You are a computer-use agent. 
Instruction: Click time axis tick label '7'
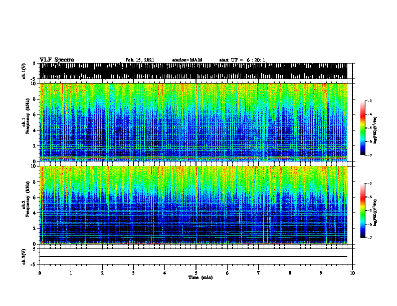point(259,273)
